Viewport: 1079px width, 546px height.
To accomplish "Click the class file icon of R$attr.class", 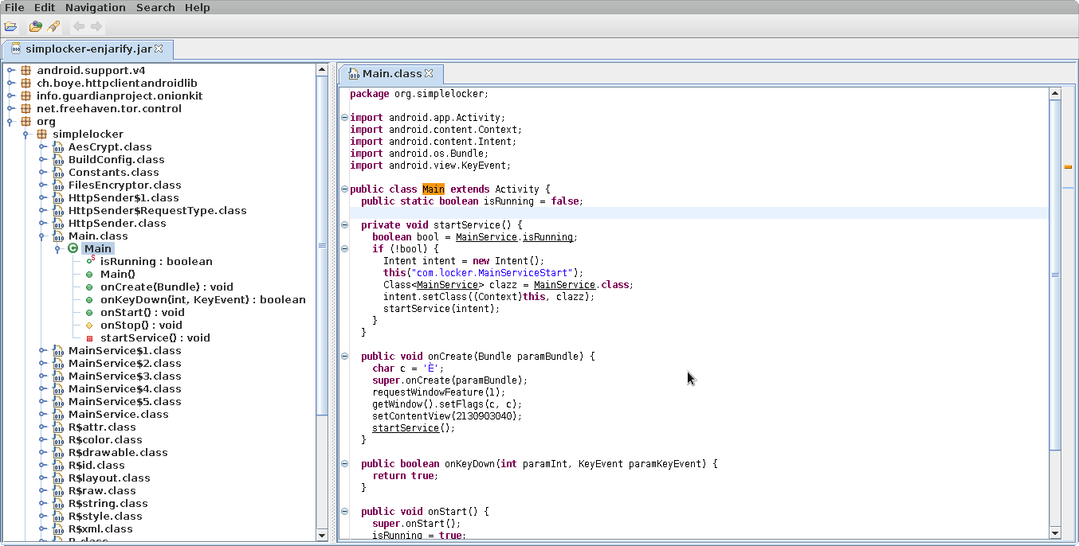I will [58, 427].
